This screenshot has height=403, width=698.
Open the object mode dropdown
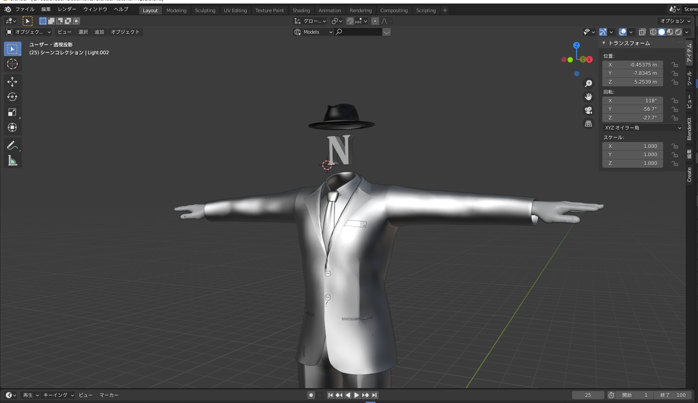click(x=28, y=32)
